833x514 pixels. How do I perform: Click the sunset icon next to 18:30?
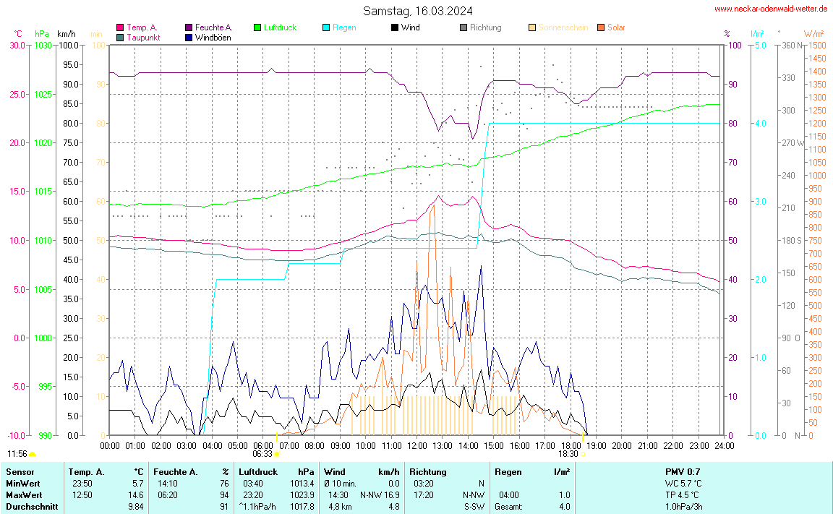coord(584,454)
